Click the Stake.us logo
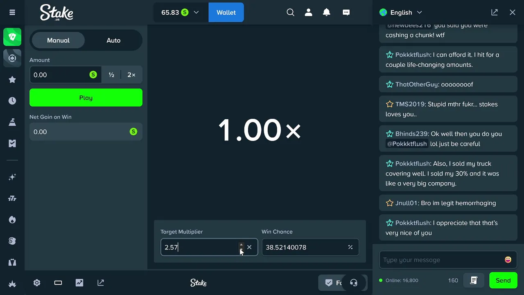The image size is (524, 295). [56, 12]
